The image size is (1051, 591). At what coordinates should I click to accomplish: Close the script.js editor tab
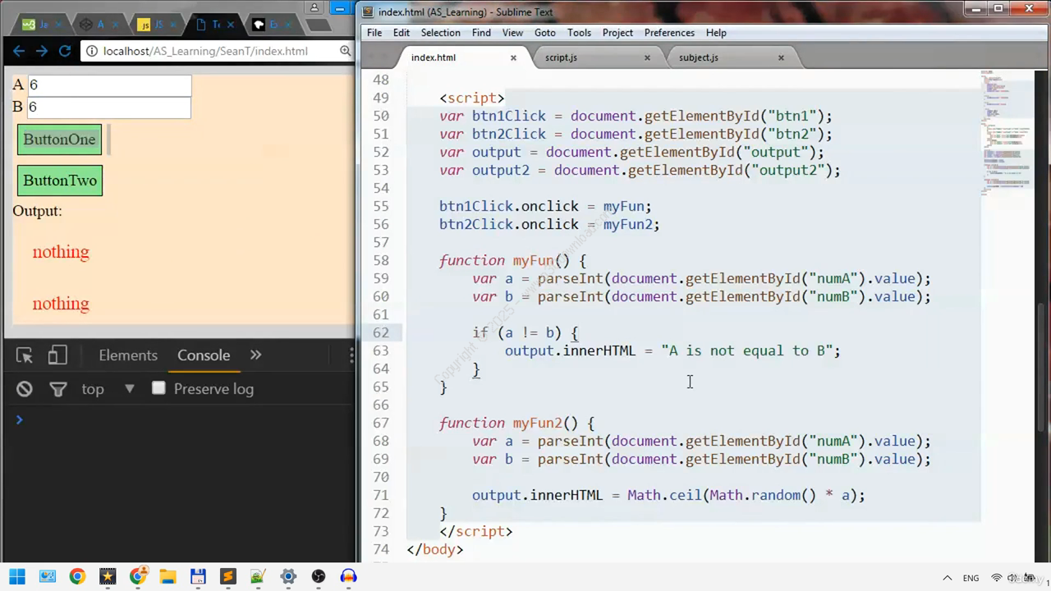(x=647, y=57)
